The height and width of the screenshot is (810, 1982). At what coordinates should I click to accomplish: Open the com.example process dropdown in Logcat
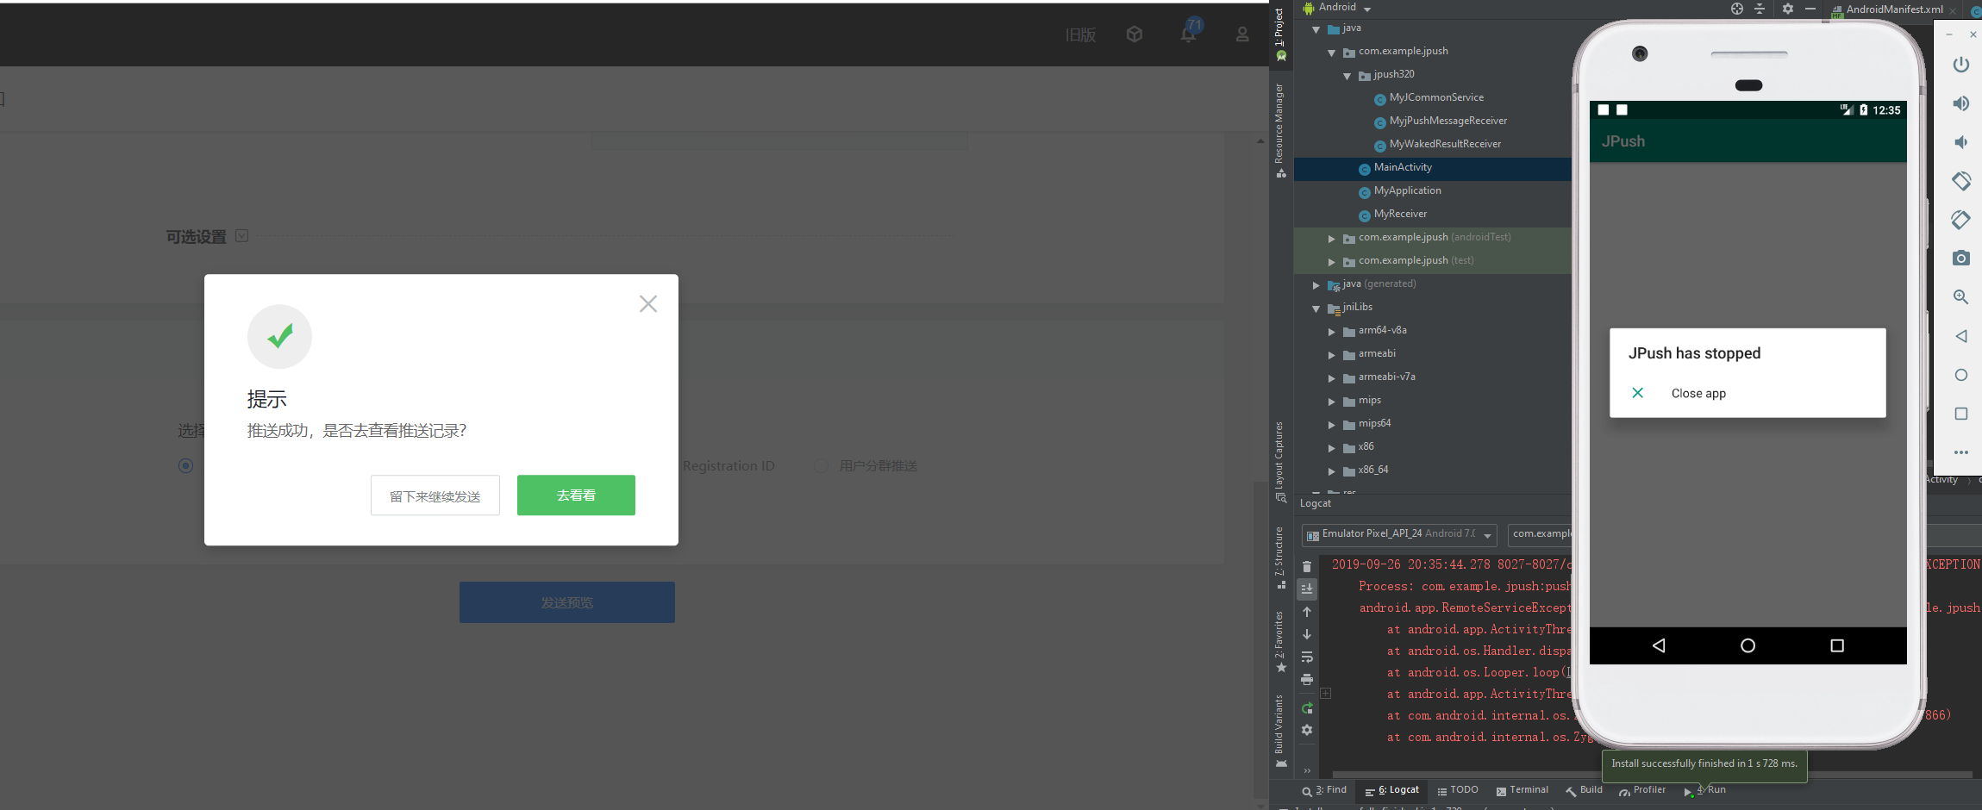[x=1541, y=534]
